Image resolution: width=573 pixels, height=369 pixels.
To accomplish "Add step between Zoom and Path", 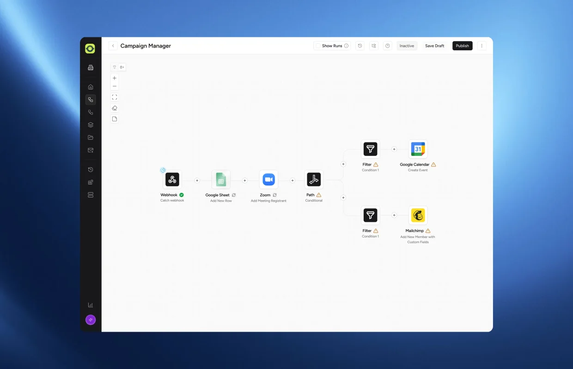I will click(x=293, y=180).
